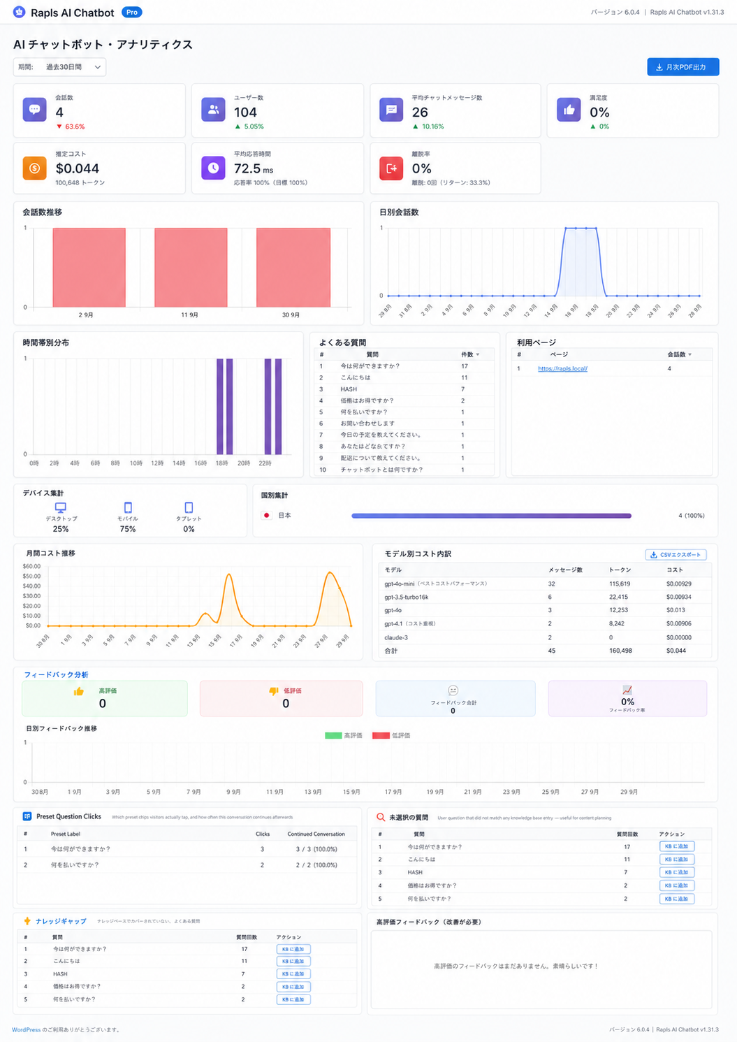737x1042 pixels.
Task: Click the 72.5 ms response time value
Action: coord(254,168)
